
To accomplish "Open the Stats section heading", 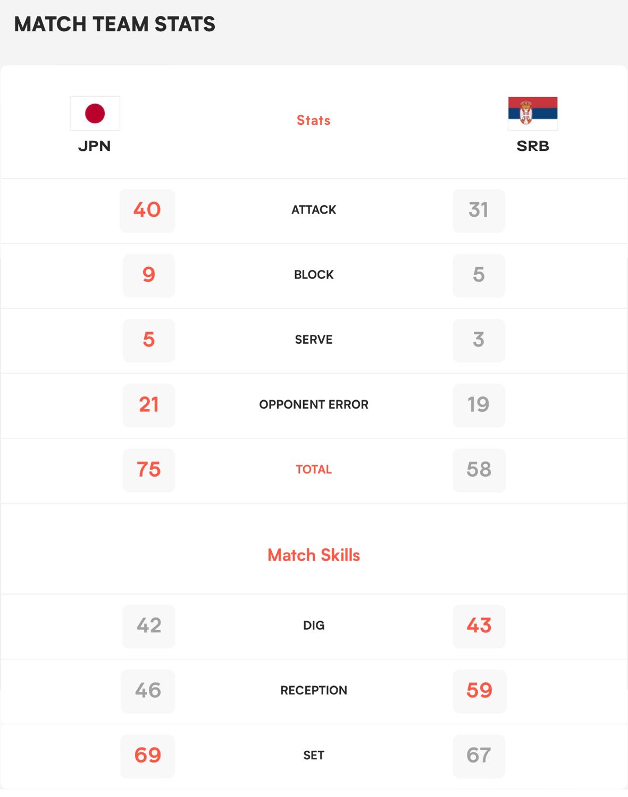I will tap(314, 121).
